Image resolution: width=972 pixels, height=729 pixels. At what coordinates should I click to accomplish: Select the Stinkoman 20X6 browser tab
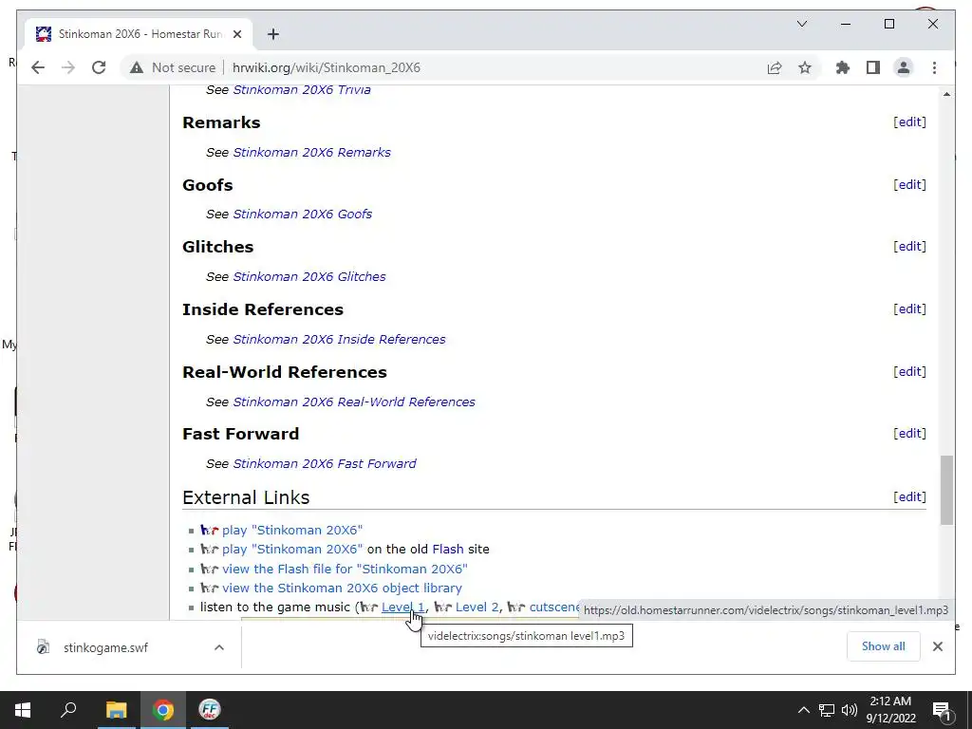point(139,34)
